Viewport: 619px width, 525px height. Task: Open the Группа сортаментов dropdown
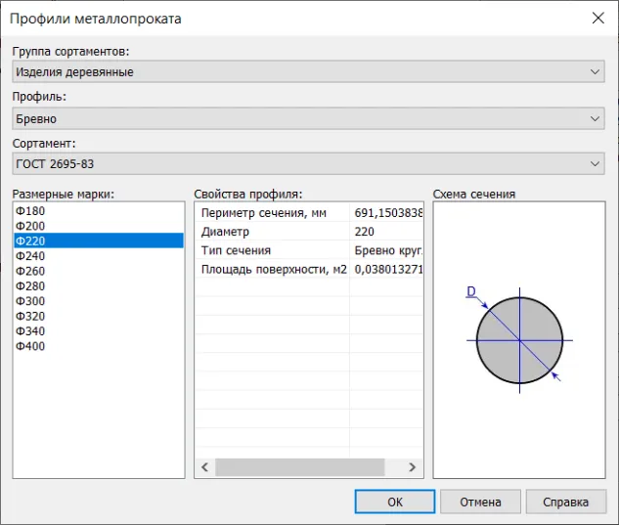tap(308, 71)
